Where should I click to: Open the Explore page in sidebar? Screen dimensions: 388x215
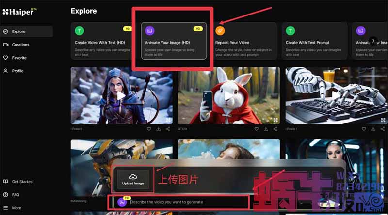(x=19, y=31)
